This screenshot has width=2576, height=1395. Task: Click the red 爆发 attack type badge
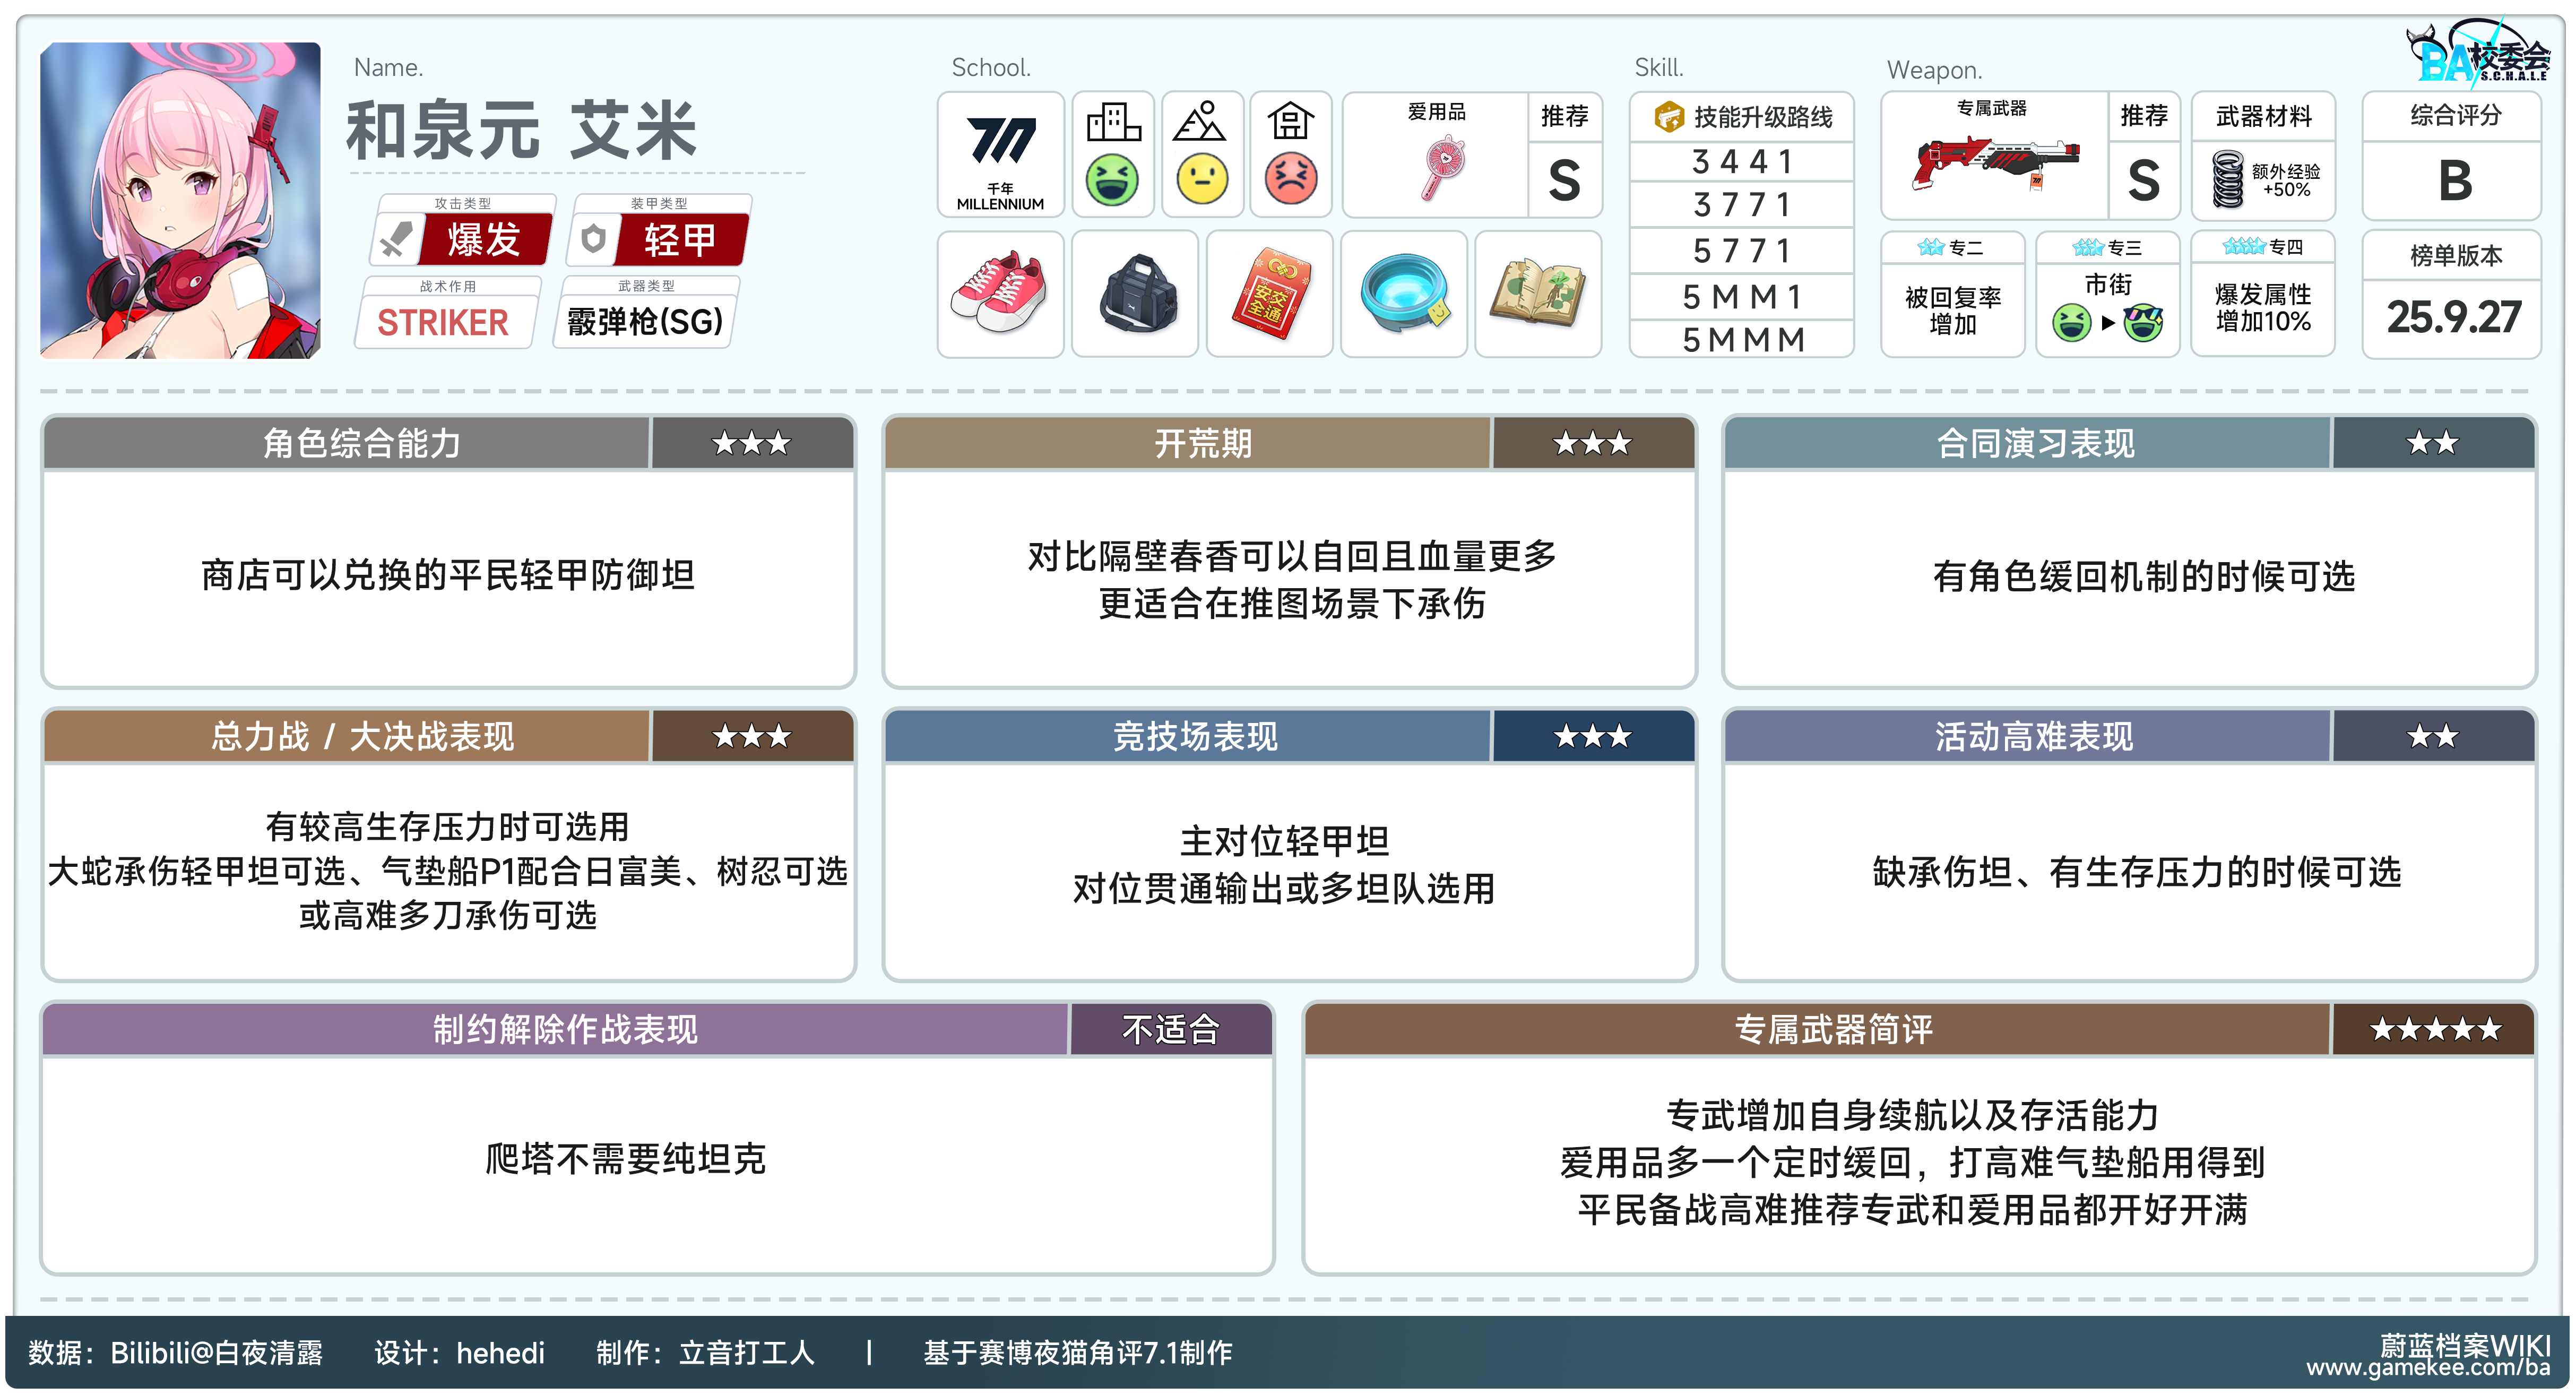(x=484, y=240)
